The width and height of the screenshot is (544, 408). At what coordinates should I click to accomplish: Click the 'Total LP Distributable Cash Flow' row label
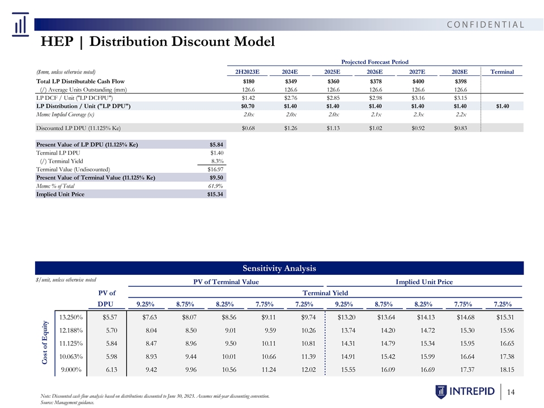point(80,81)
